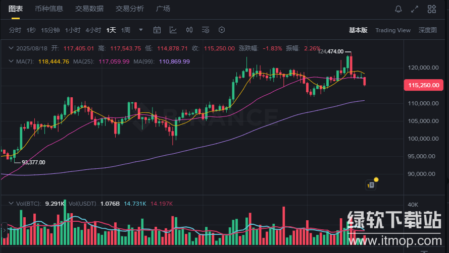Open the price alert bell icon
This screenshot has width=449, height=253.
coord(398,9)
